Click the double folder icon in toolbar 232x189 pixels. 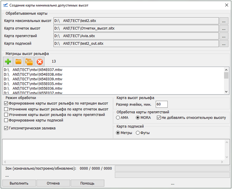click(x=29, y=61)
